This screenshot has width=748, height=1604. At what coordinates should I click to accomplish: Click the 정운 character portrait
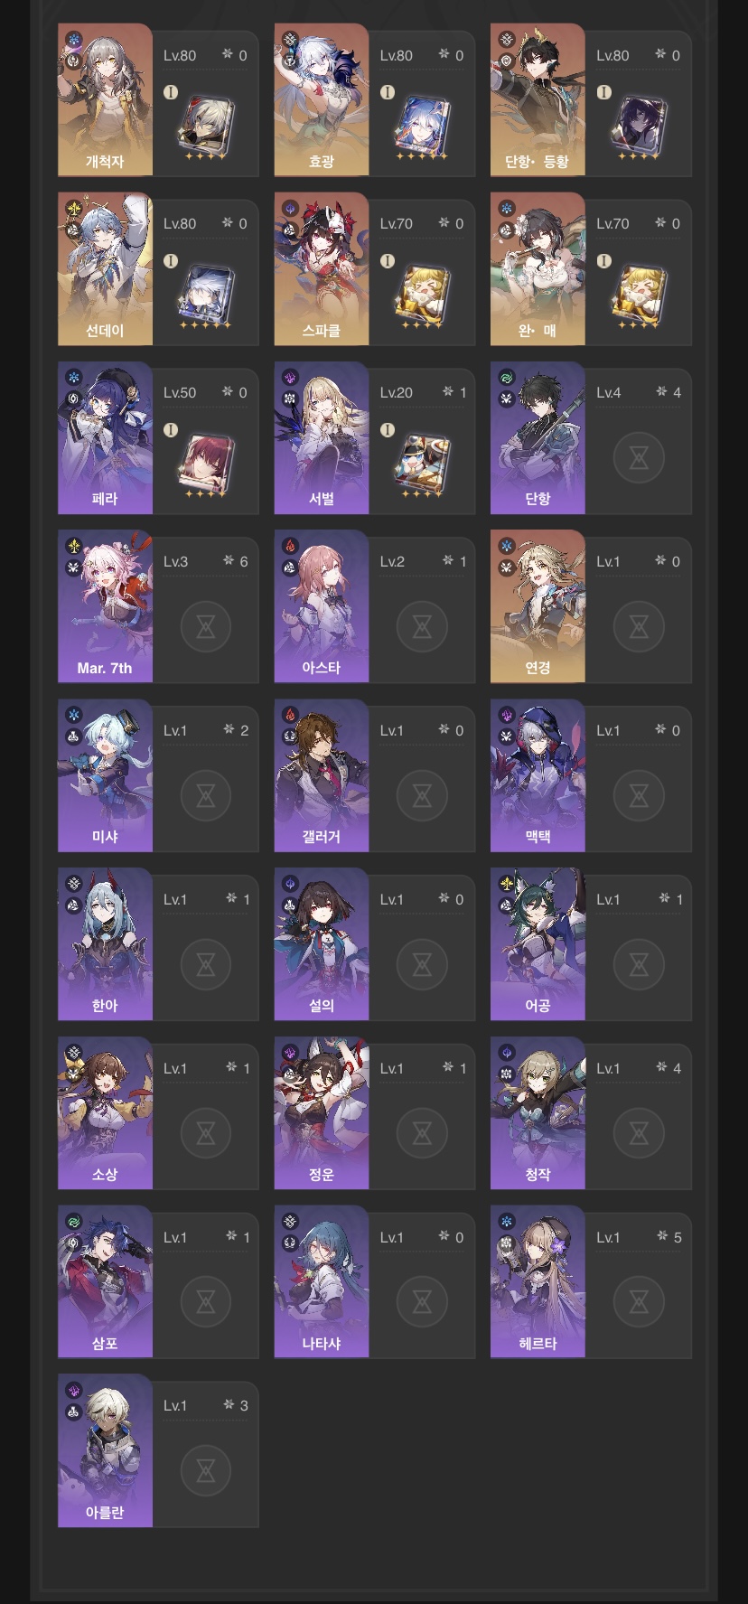322,1113
